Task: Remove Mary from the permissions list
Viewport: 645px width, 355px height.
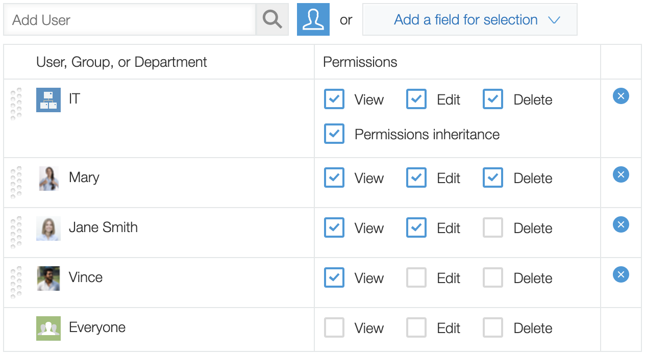Action: click(x=621, y=174)
